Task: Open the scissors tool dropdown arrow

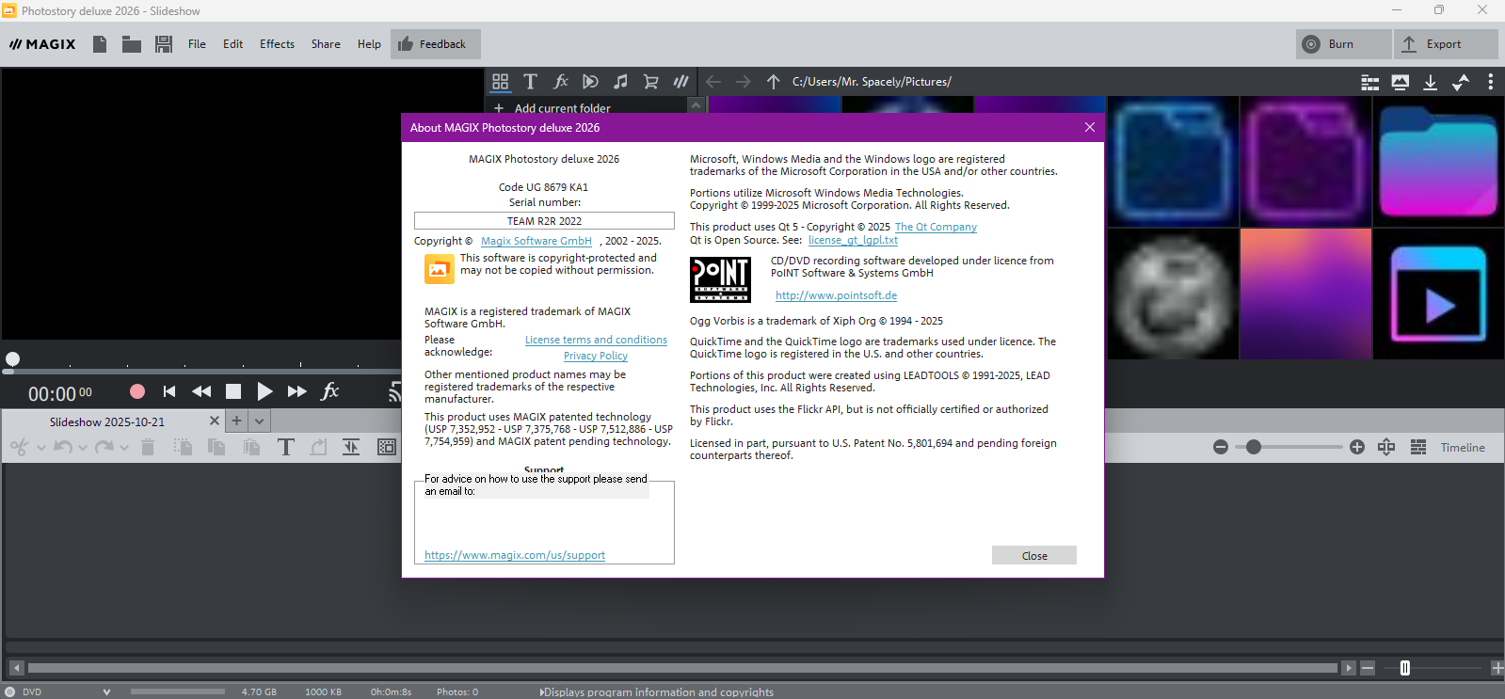Action: (41, 448)
